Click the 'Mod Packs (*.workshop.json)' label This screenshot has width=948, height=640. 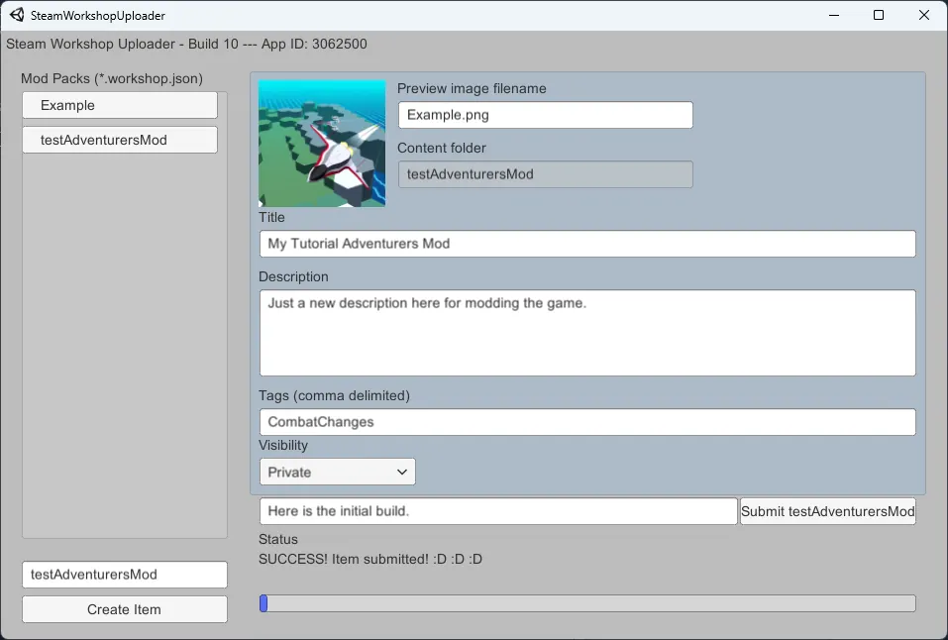click(x=112, y=78)
